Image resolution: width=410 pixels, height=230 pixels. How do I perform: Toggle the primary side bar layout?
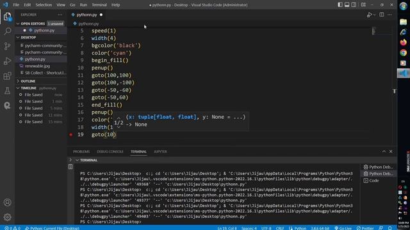(x=340, y=4)
